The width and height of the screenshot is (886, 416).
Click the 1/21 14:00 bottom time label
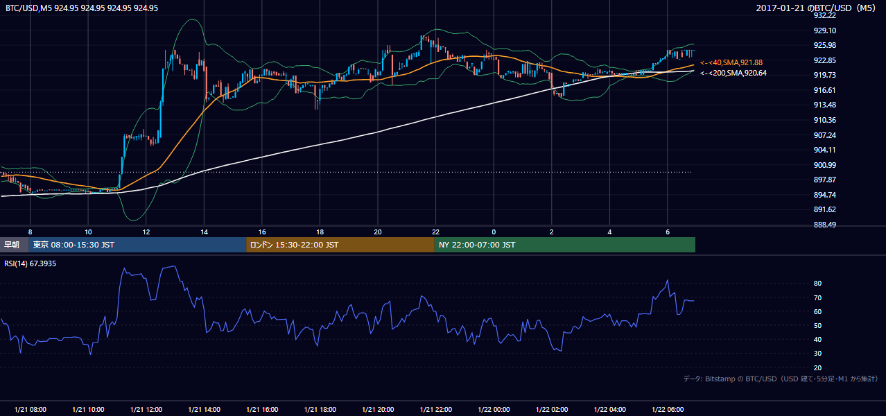click(204, 410)
